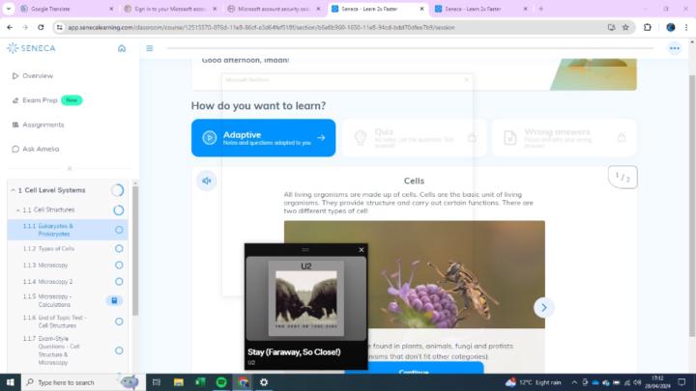Click progress circle beside End of Topic Test
The height and width of the screenshot is (391, 696).
click(119, 321)
